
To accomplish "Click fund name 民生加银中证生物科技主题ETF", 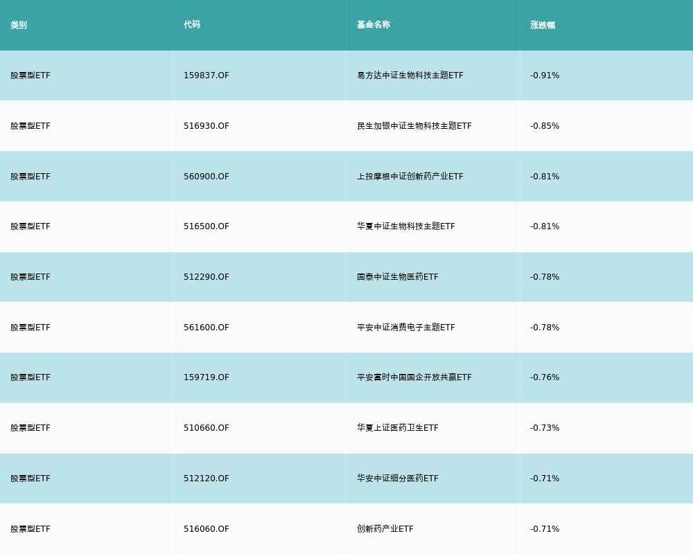I will coord(414,126).
